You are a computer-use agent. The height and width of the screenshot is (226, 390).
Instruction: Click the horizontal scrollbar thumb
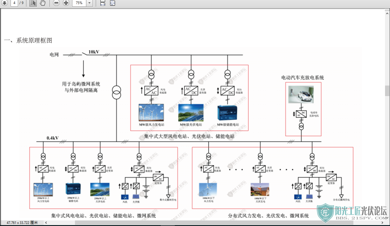click(214, 223)
